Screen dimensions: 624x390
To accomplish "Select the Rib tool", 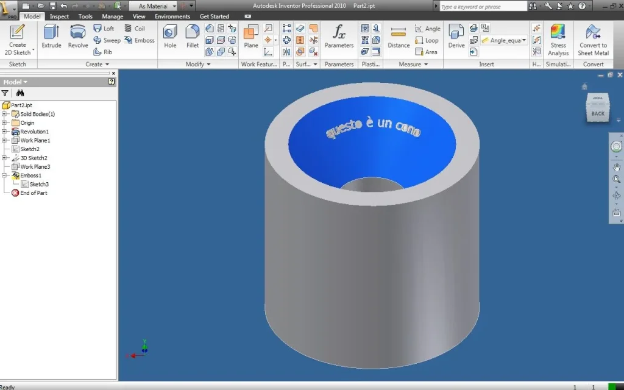I will pyautogui.click(x=102, y=52).
